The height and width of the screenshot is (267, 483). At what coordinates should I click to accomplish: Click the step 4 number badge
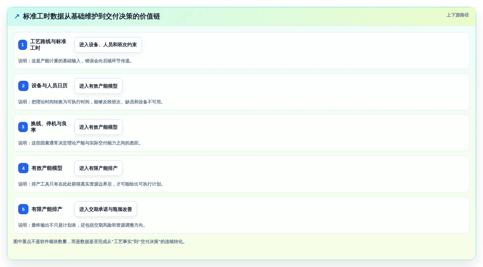(x=23, y=168)
